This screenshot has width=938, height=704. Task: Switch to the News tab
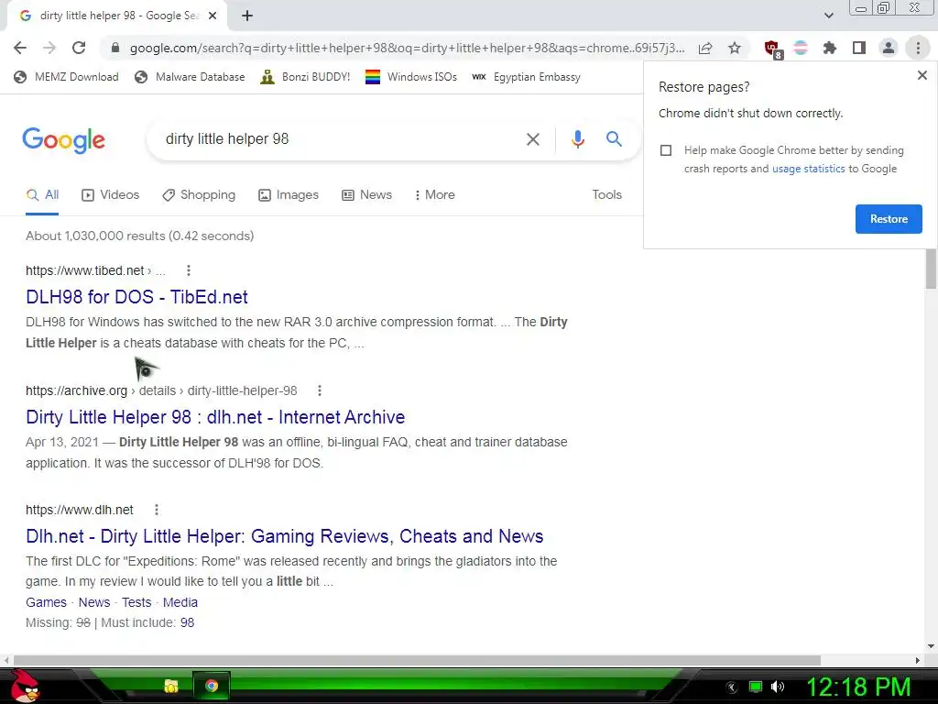point(366,195)
